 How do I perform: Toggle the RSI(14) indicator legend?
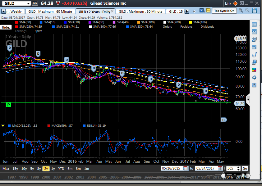click(94, 125)
